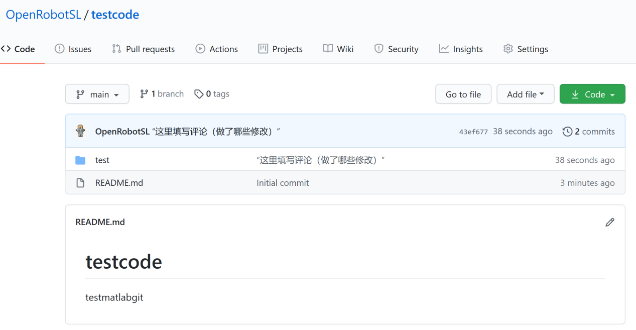This screenshot has height=330, width=636.
Task: Select the Projects tab
Action: [x=281, y=49]
